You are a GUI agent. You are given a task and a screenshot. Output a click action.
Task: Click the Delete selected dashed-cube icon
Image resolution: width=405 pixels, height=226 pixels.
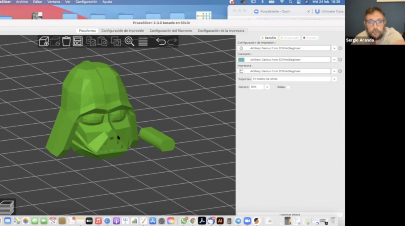(x=55, y=41)
